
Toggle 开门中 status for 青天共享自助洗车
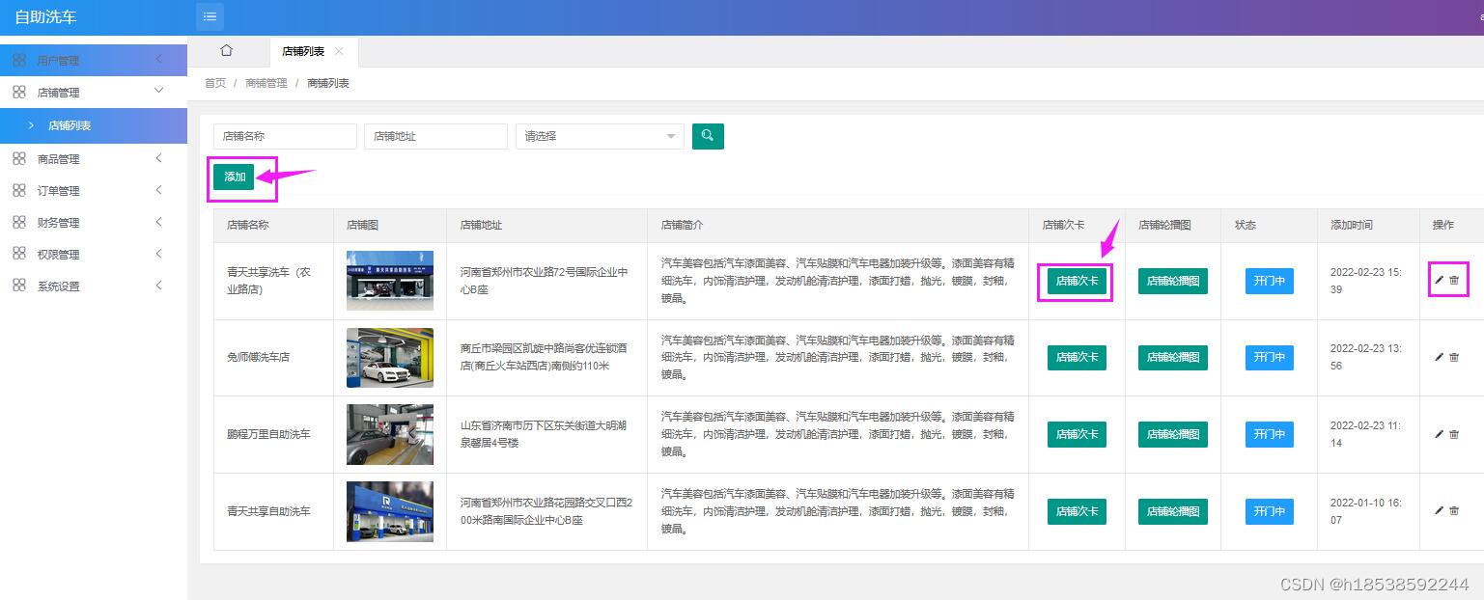(1269, 511)
